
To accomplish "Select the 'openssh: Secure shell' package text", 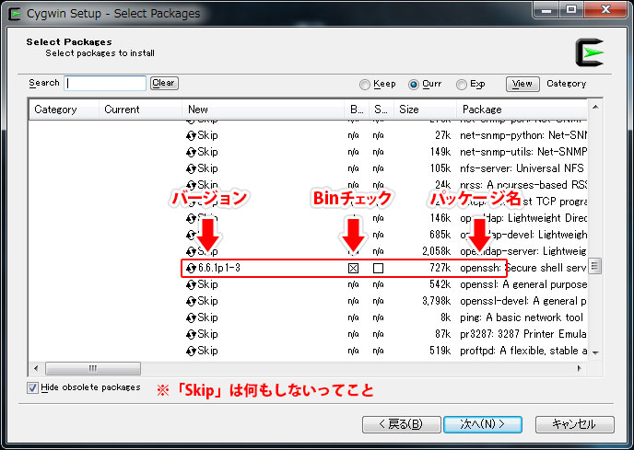I will pos(523,268).
